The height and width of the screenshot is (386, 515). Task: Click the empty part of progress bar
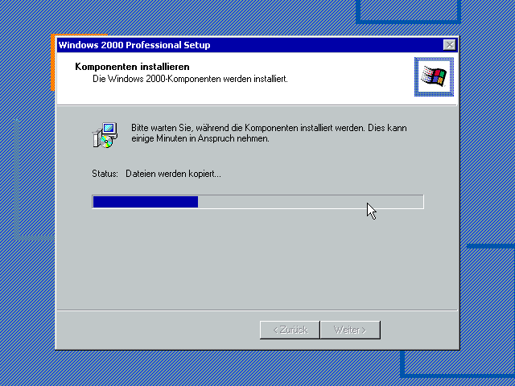click(311, 202)
